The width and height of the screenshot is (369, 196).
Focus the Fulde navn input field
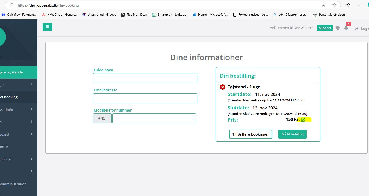145,78
